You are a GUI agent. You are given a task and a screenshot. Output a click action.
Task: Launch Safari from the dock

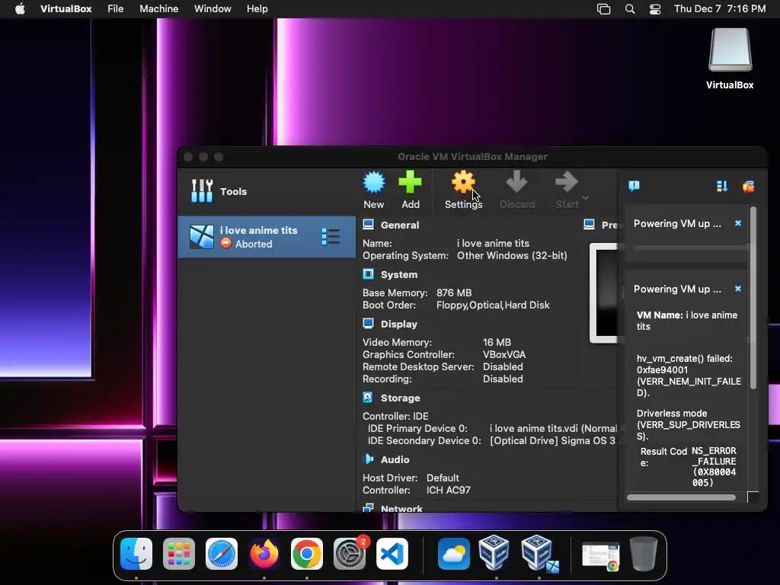coord(222,554)
